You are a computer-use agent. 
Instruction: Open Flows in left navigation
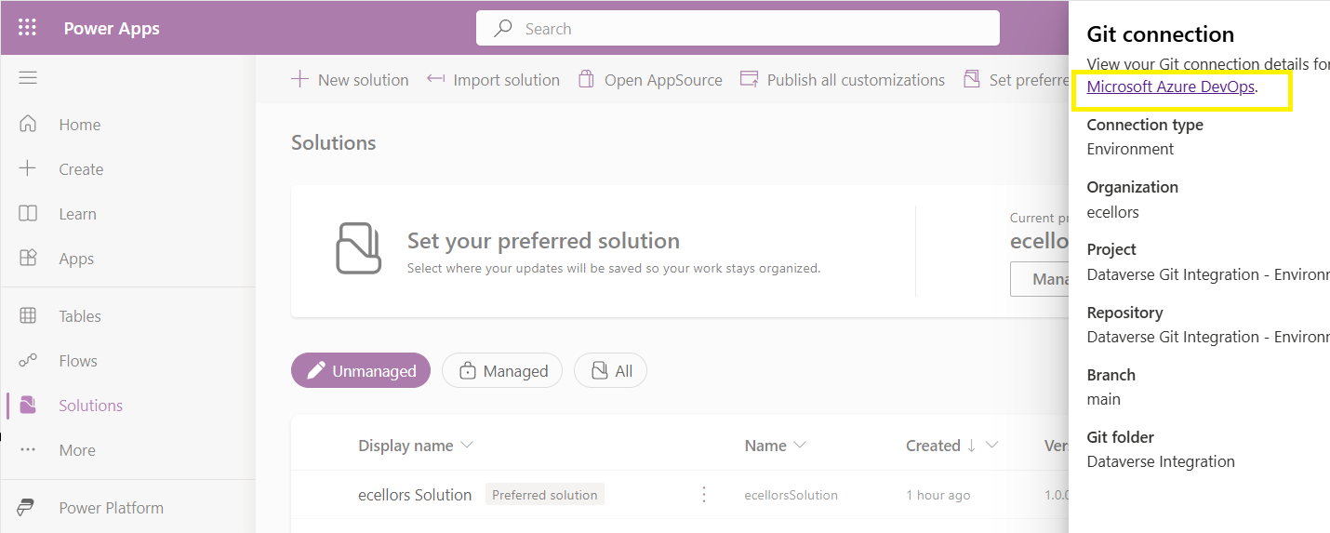point(78,361)
